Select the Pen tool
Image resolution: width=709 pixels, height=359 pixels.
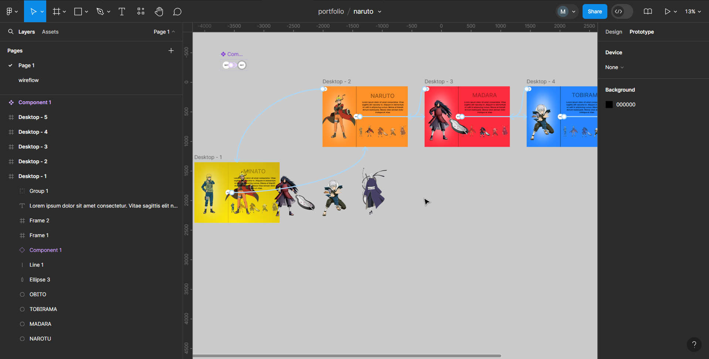coord(100,11)
